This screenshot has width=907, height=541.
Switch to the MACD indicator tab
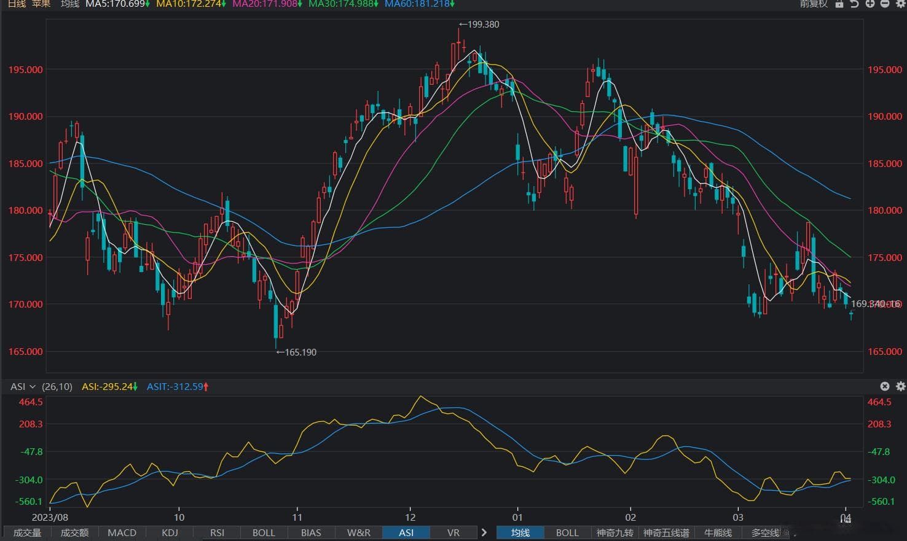pyautogui.click(x=122, y=532)
